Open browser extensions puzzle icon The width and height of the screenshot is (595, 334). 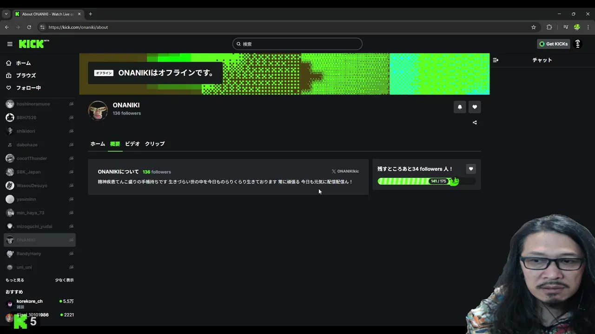549,27
